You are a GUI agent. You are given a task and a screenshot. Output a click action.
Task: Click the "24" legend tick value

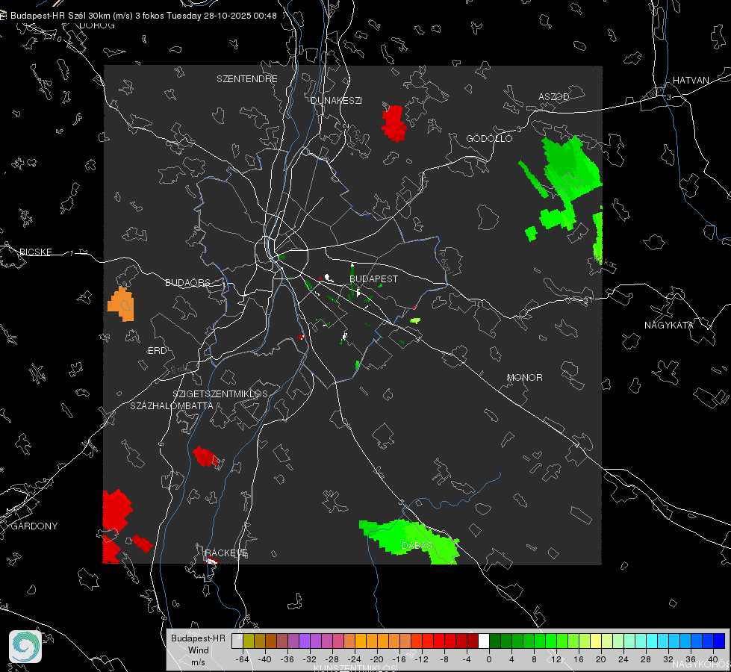623,659
